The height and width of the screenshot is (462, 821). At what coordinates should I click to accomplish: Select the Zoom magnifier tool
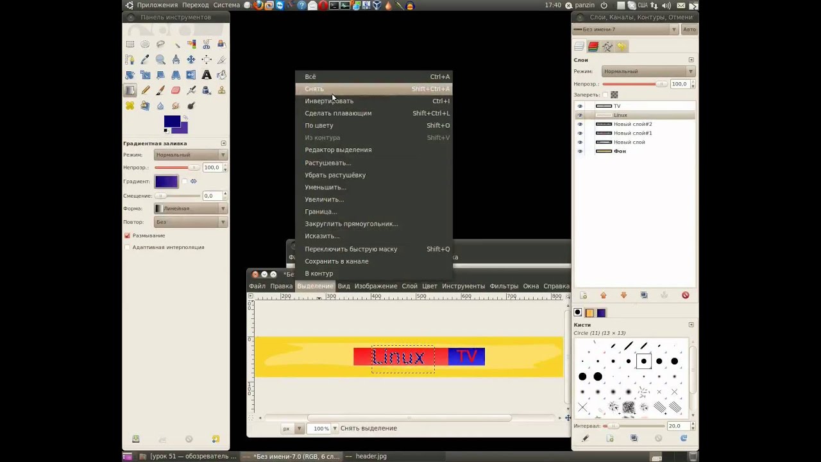click(160, 60)
